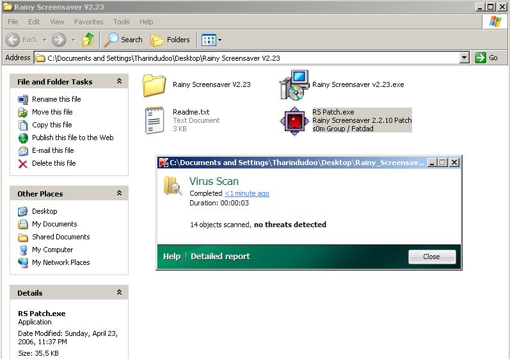This screenshot has width=510, height=359.
Task: Click the Windows flag logo in toolbar
Action: [x=495, y=22]
